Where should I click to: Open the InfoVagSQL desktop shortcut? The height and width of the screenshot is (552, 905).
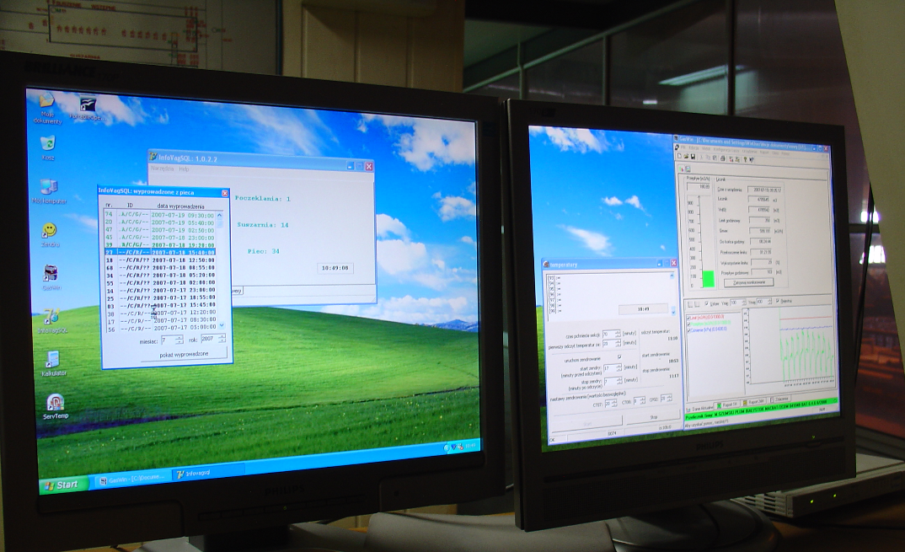click(x=52, y=321)
